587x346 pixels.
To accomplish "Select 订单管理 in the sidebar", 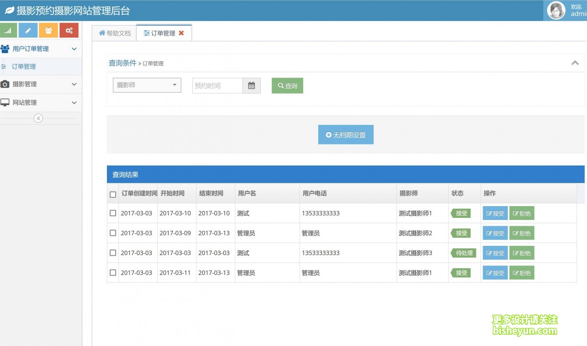I will click(x=23, y=67).
